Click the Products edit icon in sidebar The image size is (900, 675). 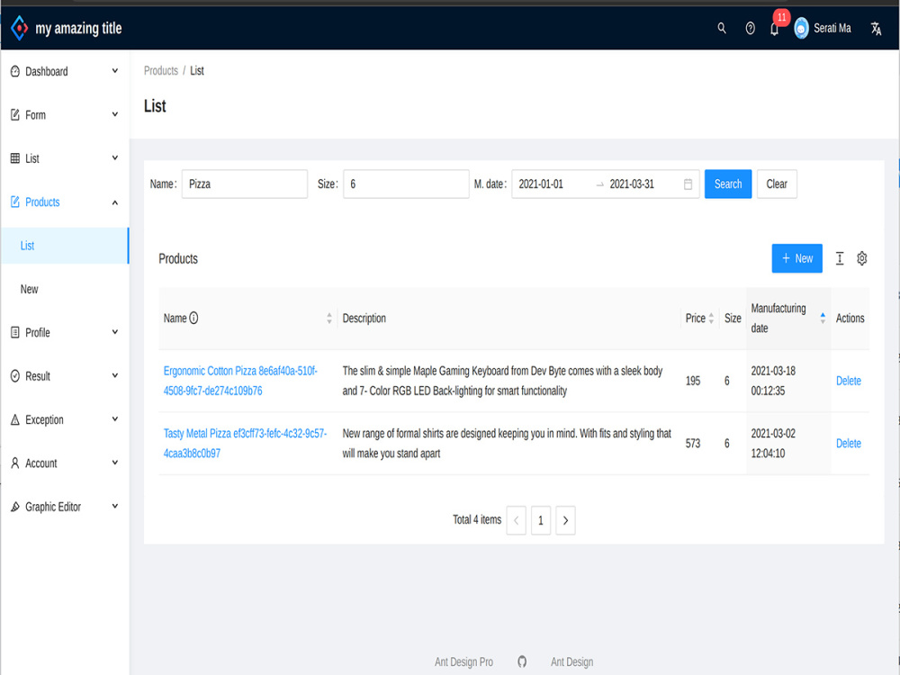click(x=15, y=202)
